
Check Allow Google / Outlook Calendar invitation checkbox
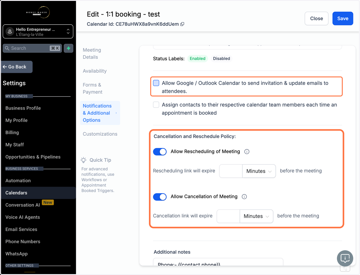click(x=156, y=83)
